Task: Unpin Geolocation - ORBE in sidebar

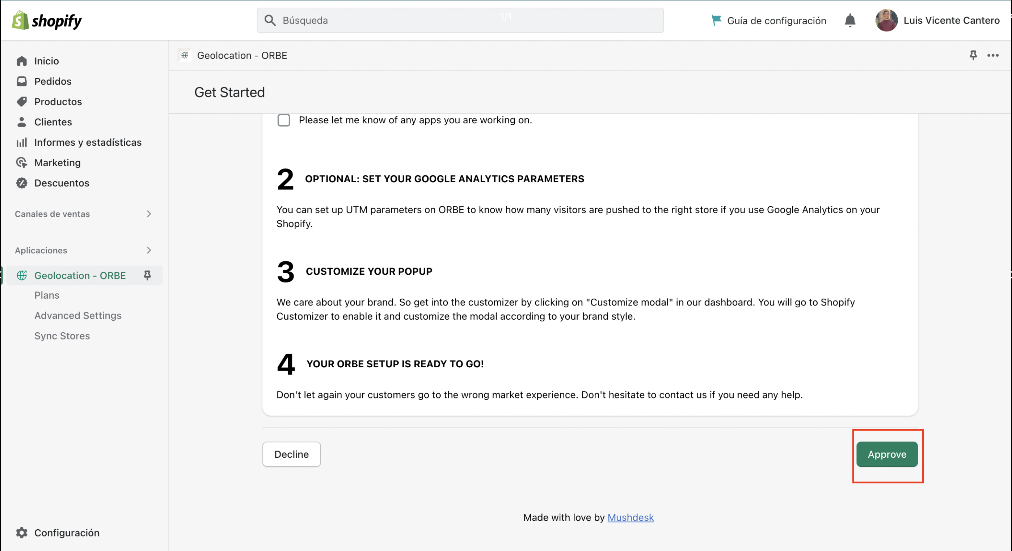Action: tap(147, 275)
